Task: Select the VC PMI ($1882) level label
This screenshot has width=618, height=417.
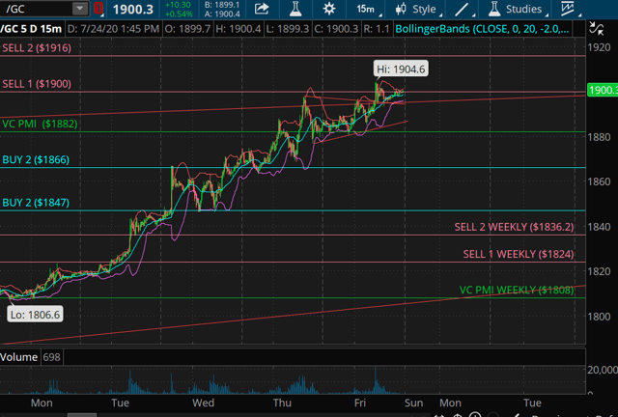Action: tap(40, 124)
